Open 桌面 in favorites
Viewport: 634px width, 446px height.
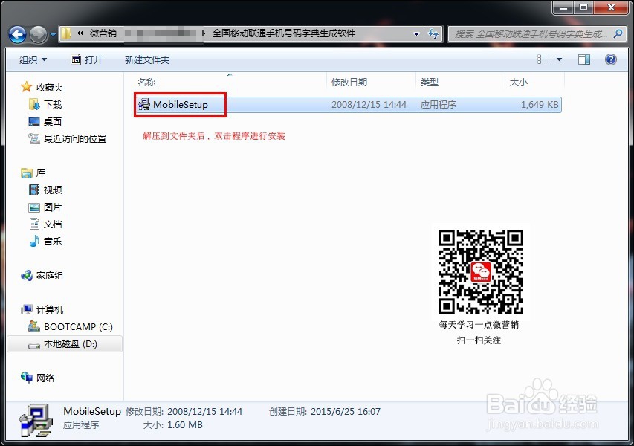[x=53, y=122]
